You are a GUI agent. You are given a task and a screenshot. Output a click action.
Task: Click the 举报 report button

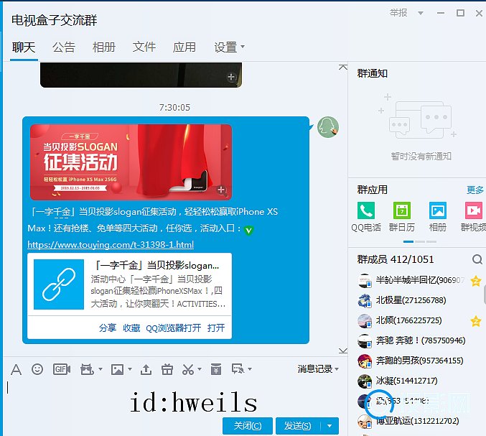click(x=398, y=13)
